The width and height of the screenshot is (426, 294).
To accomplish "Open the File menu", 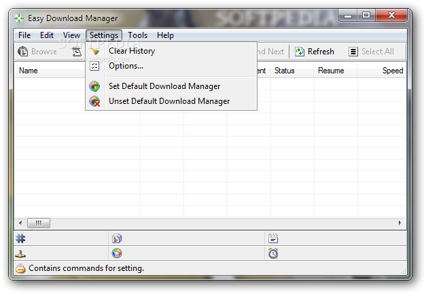I will (24, 35).
